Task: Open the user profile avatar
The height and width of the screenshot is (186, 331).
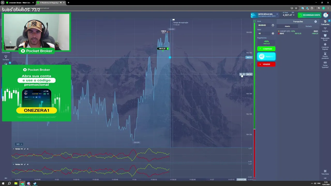Action: [326, 15]
